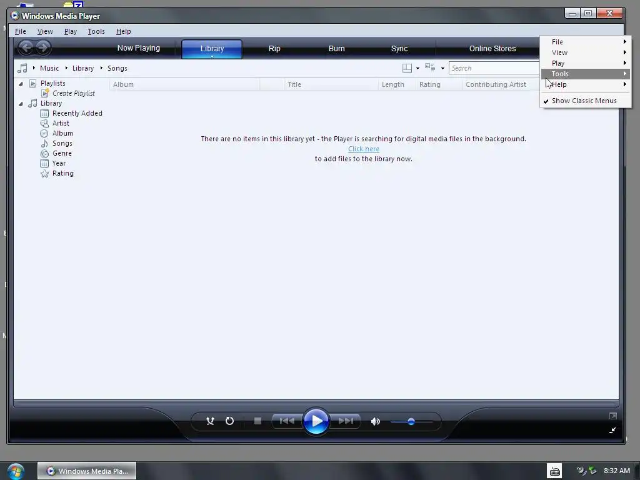Click the large Play button

[x=316, y=421]
